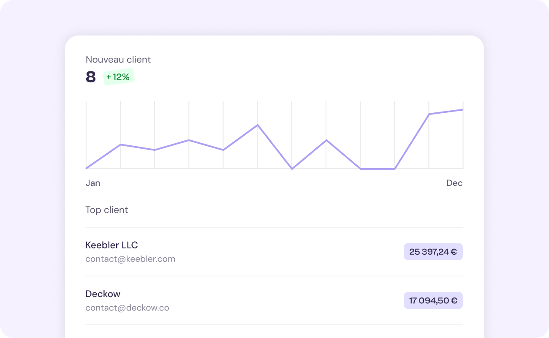This screenshot has width=549, height=338.
Task: Click the large number 8 counter
Action: (x=90, y=77)
